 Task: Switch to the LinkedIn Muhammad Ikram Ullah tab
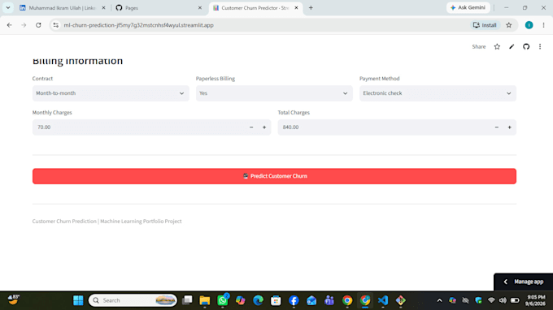63,8
